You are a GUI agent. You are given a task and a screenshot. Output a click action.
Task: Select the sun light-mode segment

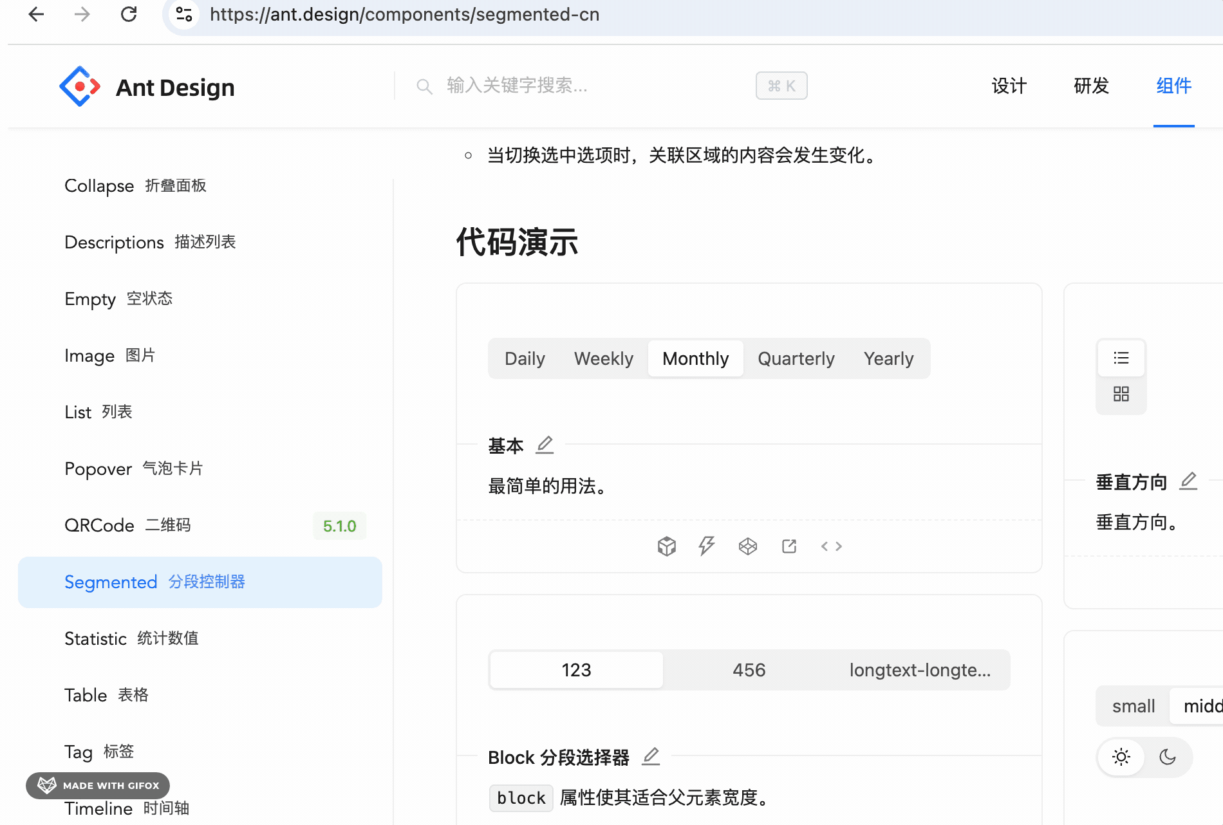(x=1121, y=757)
